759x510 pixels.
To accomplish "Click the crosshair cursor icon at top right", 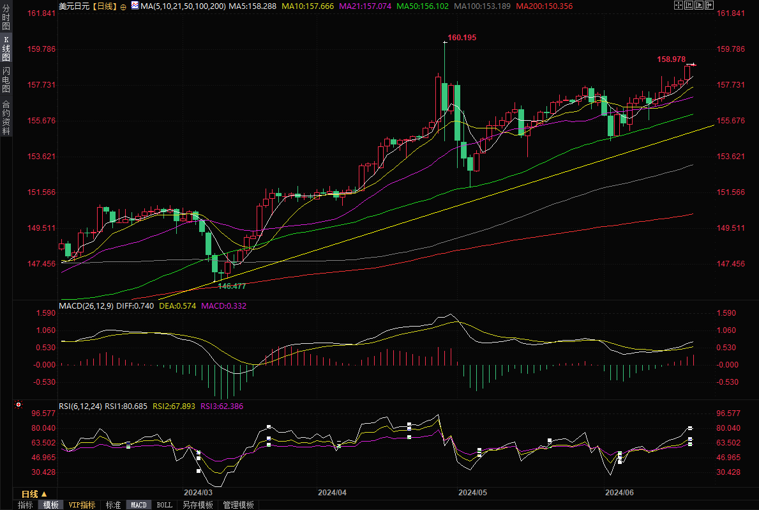I will click(677, 5).
